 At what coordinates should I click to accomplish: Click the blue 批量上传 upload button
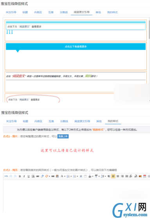tap(63, 136)
